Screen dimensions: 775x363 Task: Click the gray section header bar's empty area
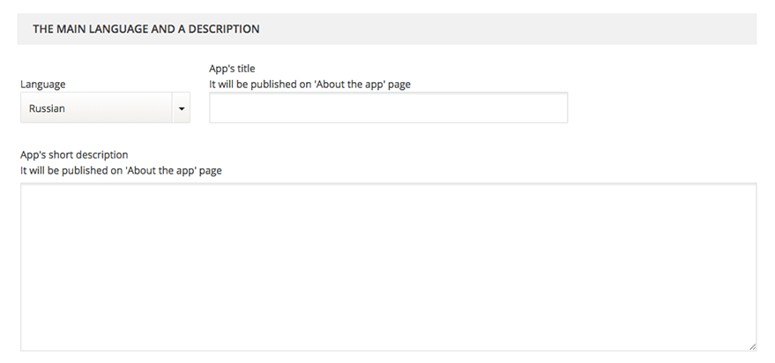tap(529, 29)
